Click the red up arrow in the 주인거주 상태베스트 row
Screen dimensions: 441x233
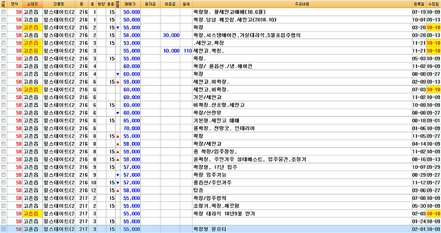[x=118, y=160]
